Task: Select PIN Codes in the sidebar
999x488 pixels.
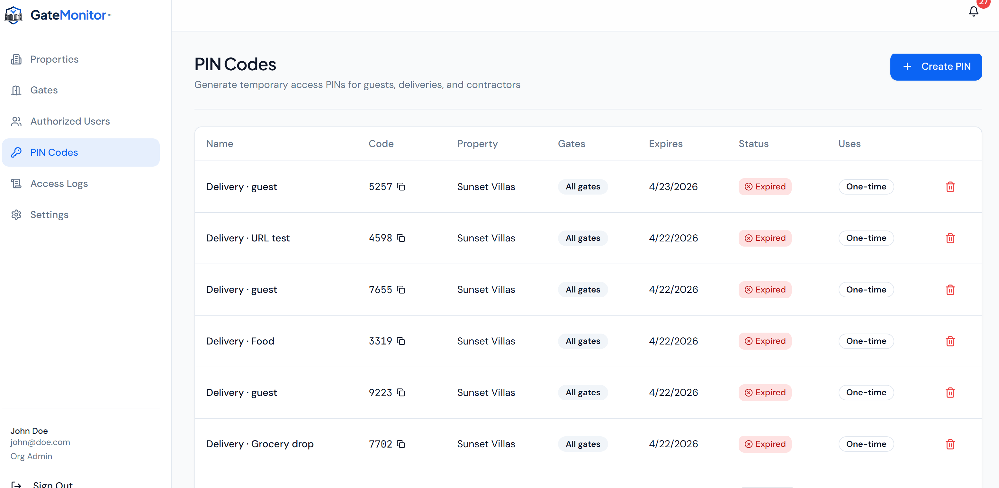Action: coord(81,152)
